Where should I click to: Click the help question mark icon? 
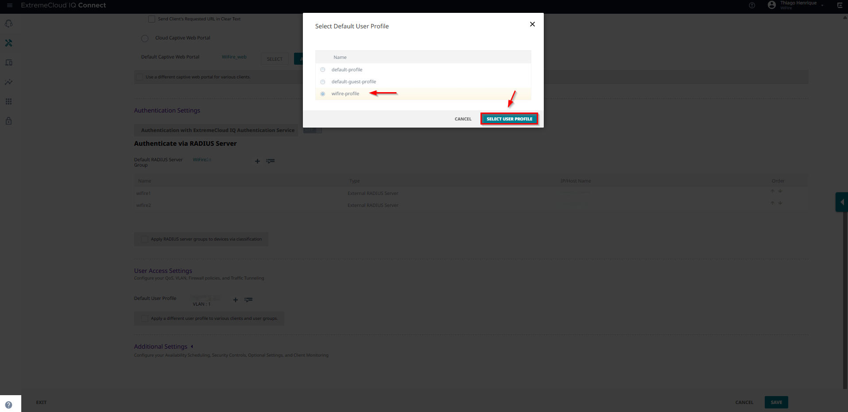(x=8, y=404)
